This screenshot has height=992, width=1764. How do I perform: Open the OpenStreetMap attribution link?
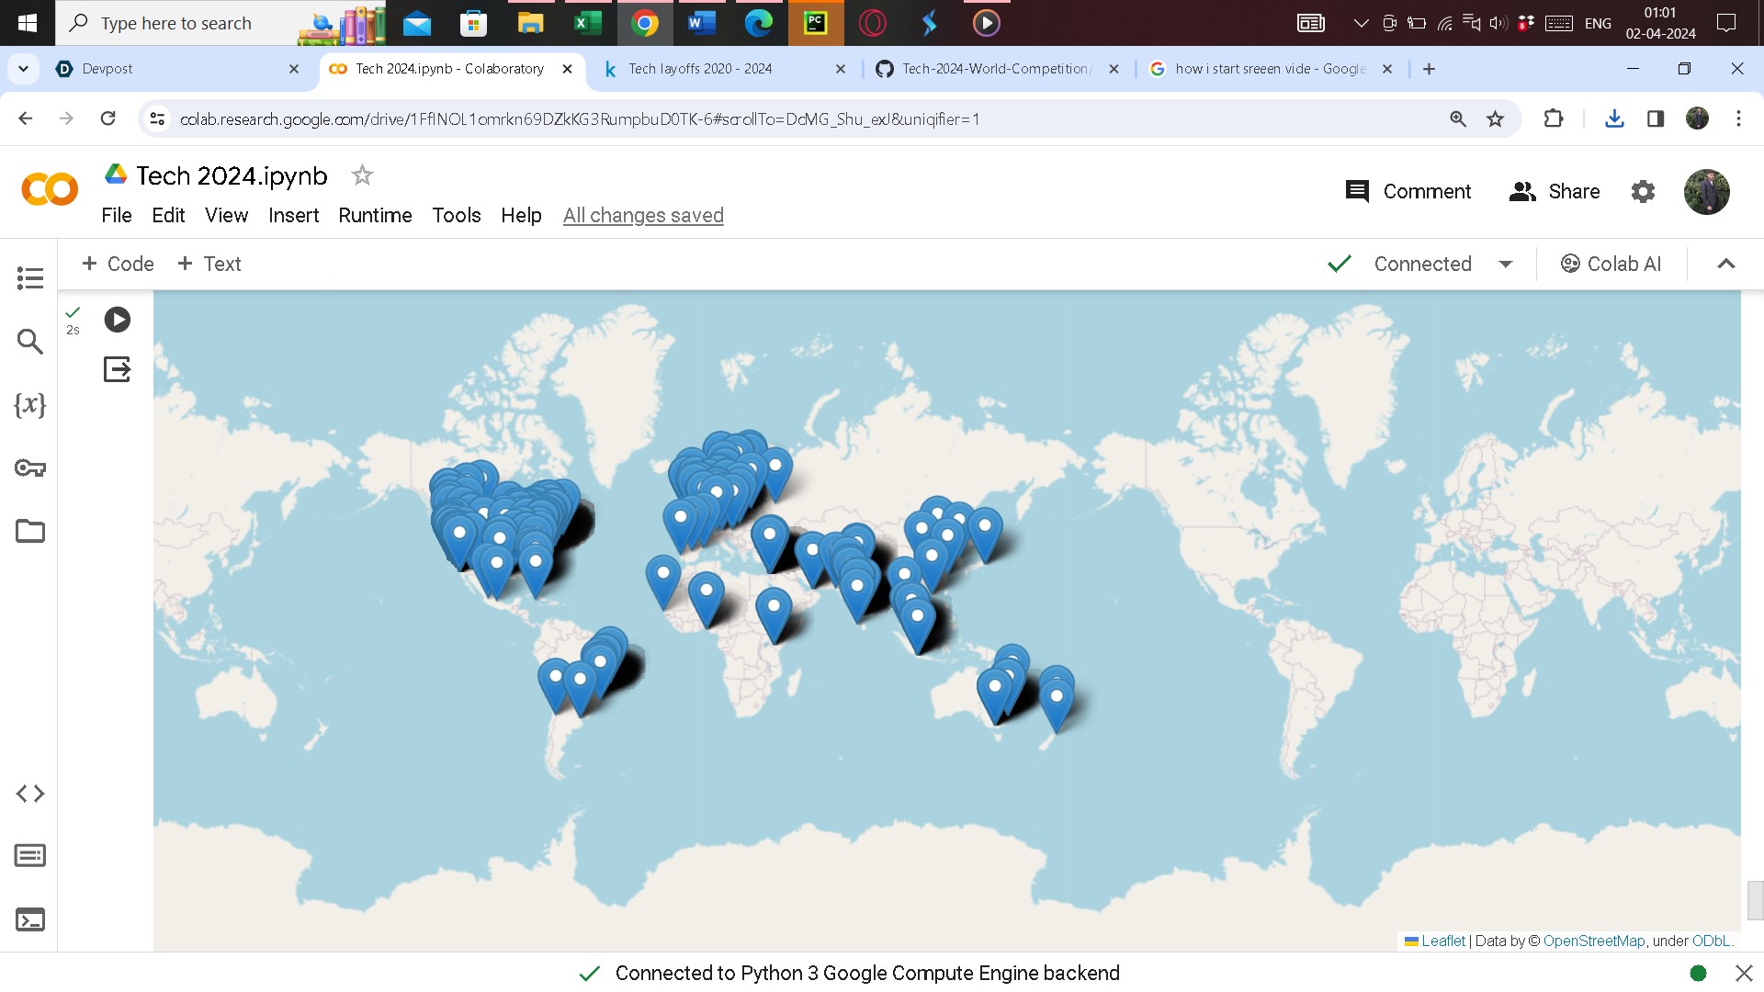[1593, 941]
